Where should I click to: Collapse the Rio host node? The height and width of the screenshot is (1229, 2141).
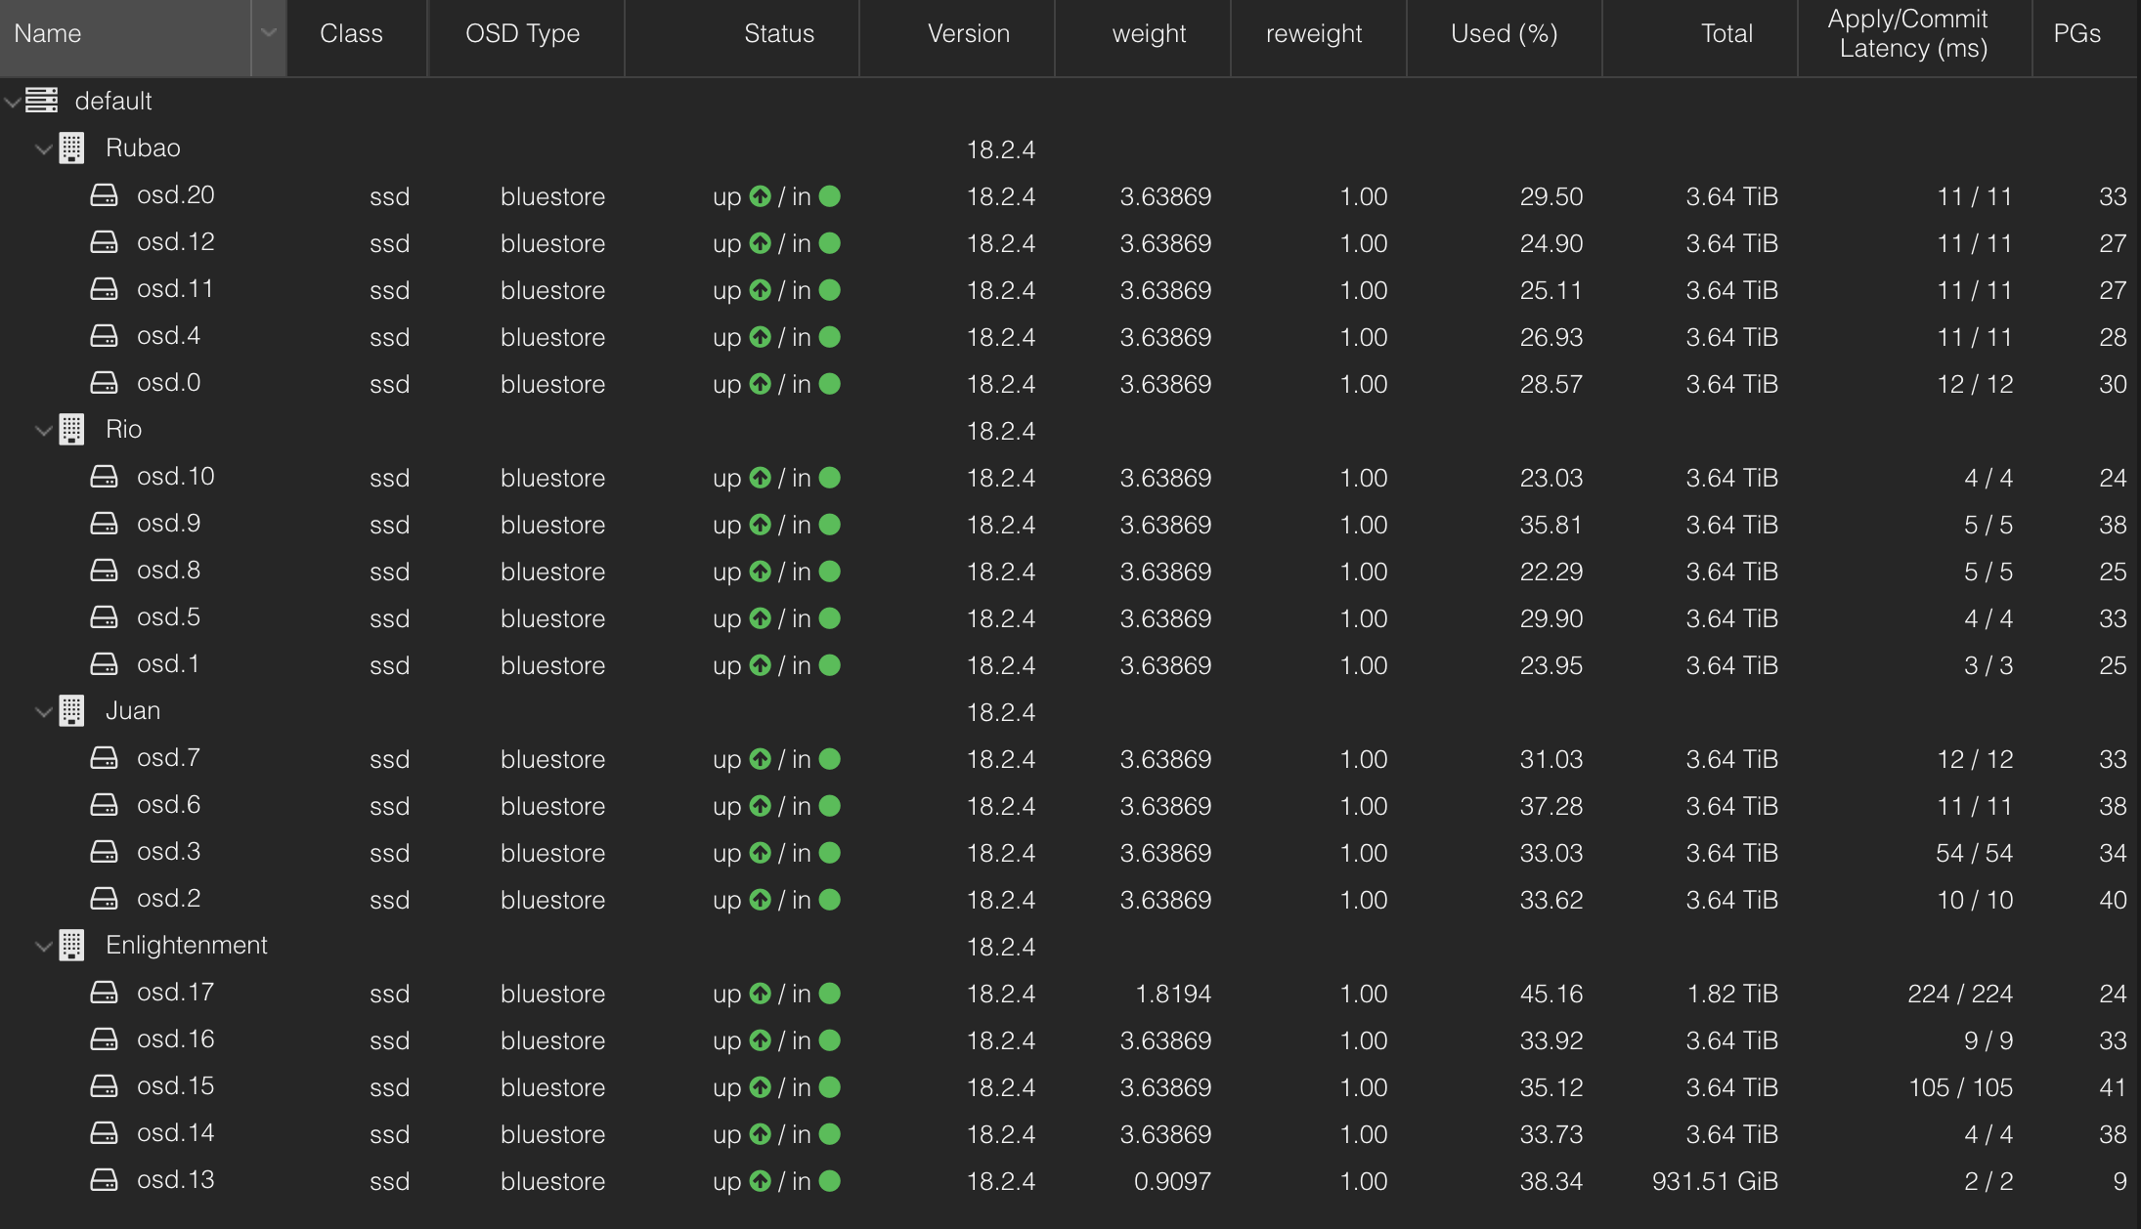click(x=43, y=430)
